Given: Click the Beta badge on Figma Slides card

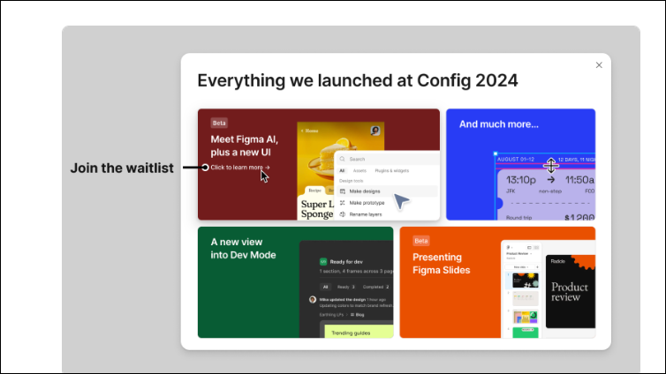Looking at the screenshot, I should [421, 241].
